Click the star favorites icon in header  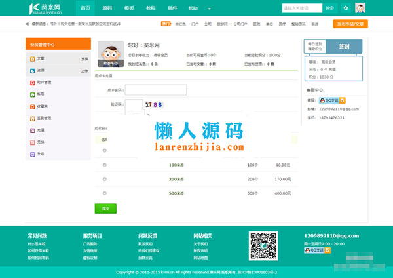tap(345, 8)
